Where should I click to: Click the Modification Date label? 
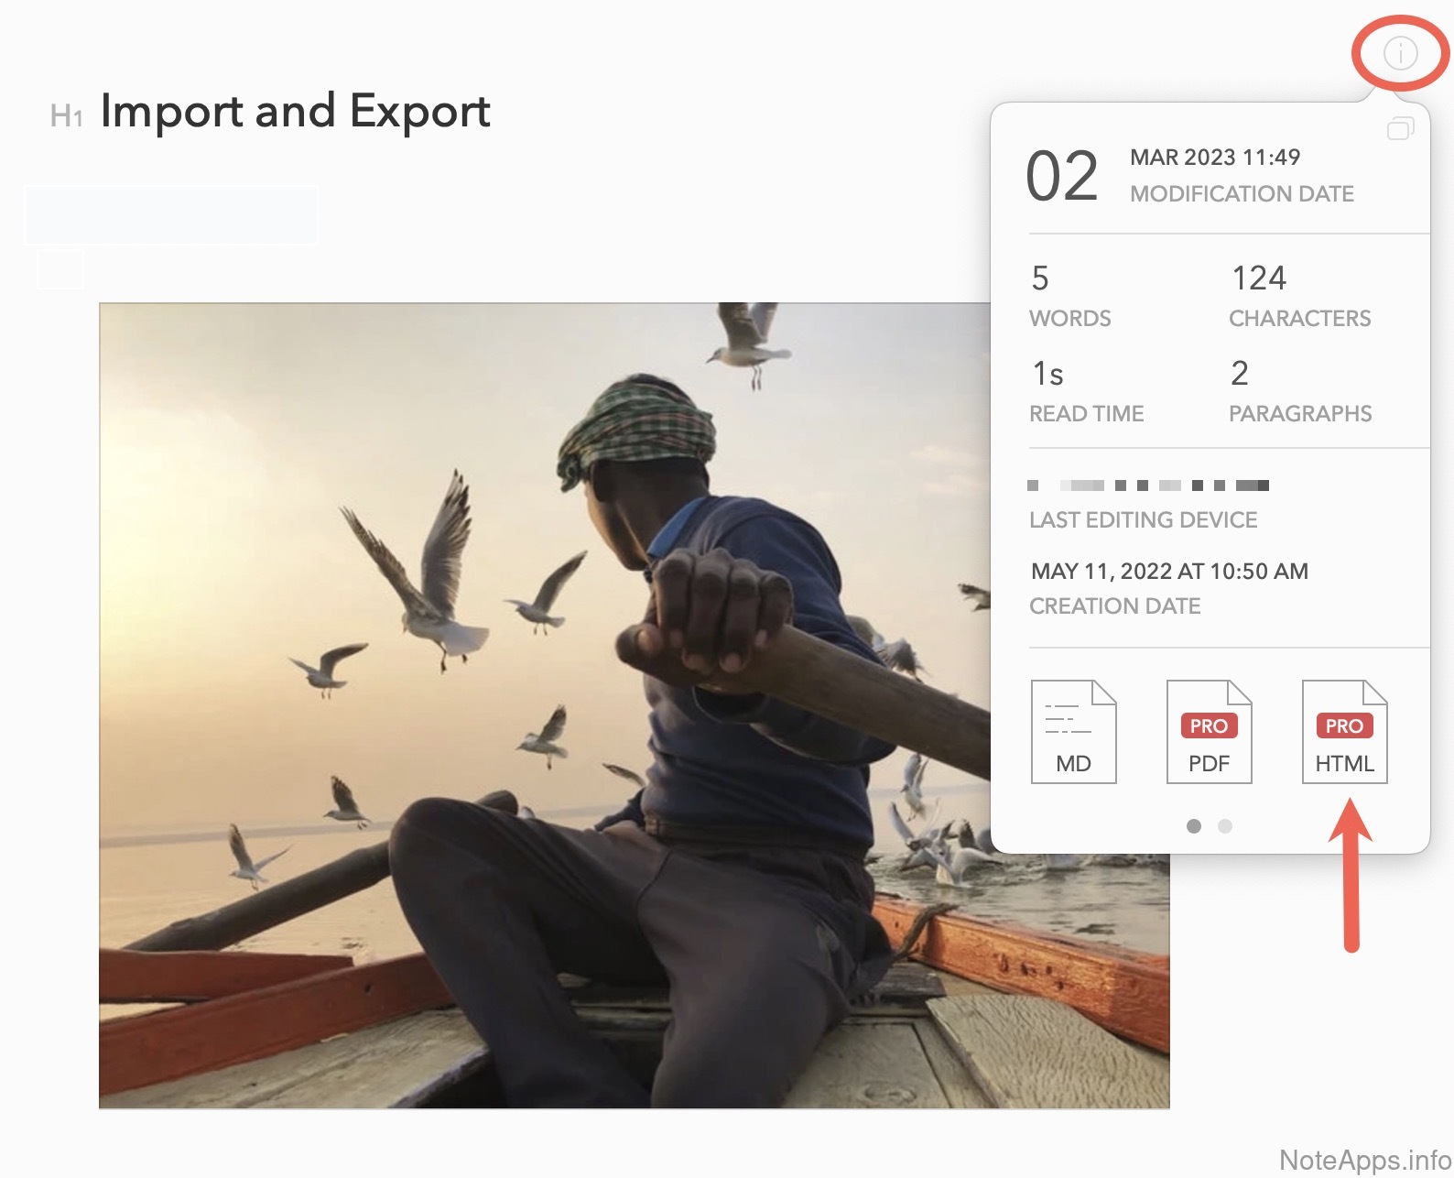pyautogui.click(x=1241, y=194)
